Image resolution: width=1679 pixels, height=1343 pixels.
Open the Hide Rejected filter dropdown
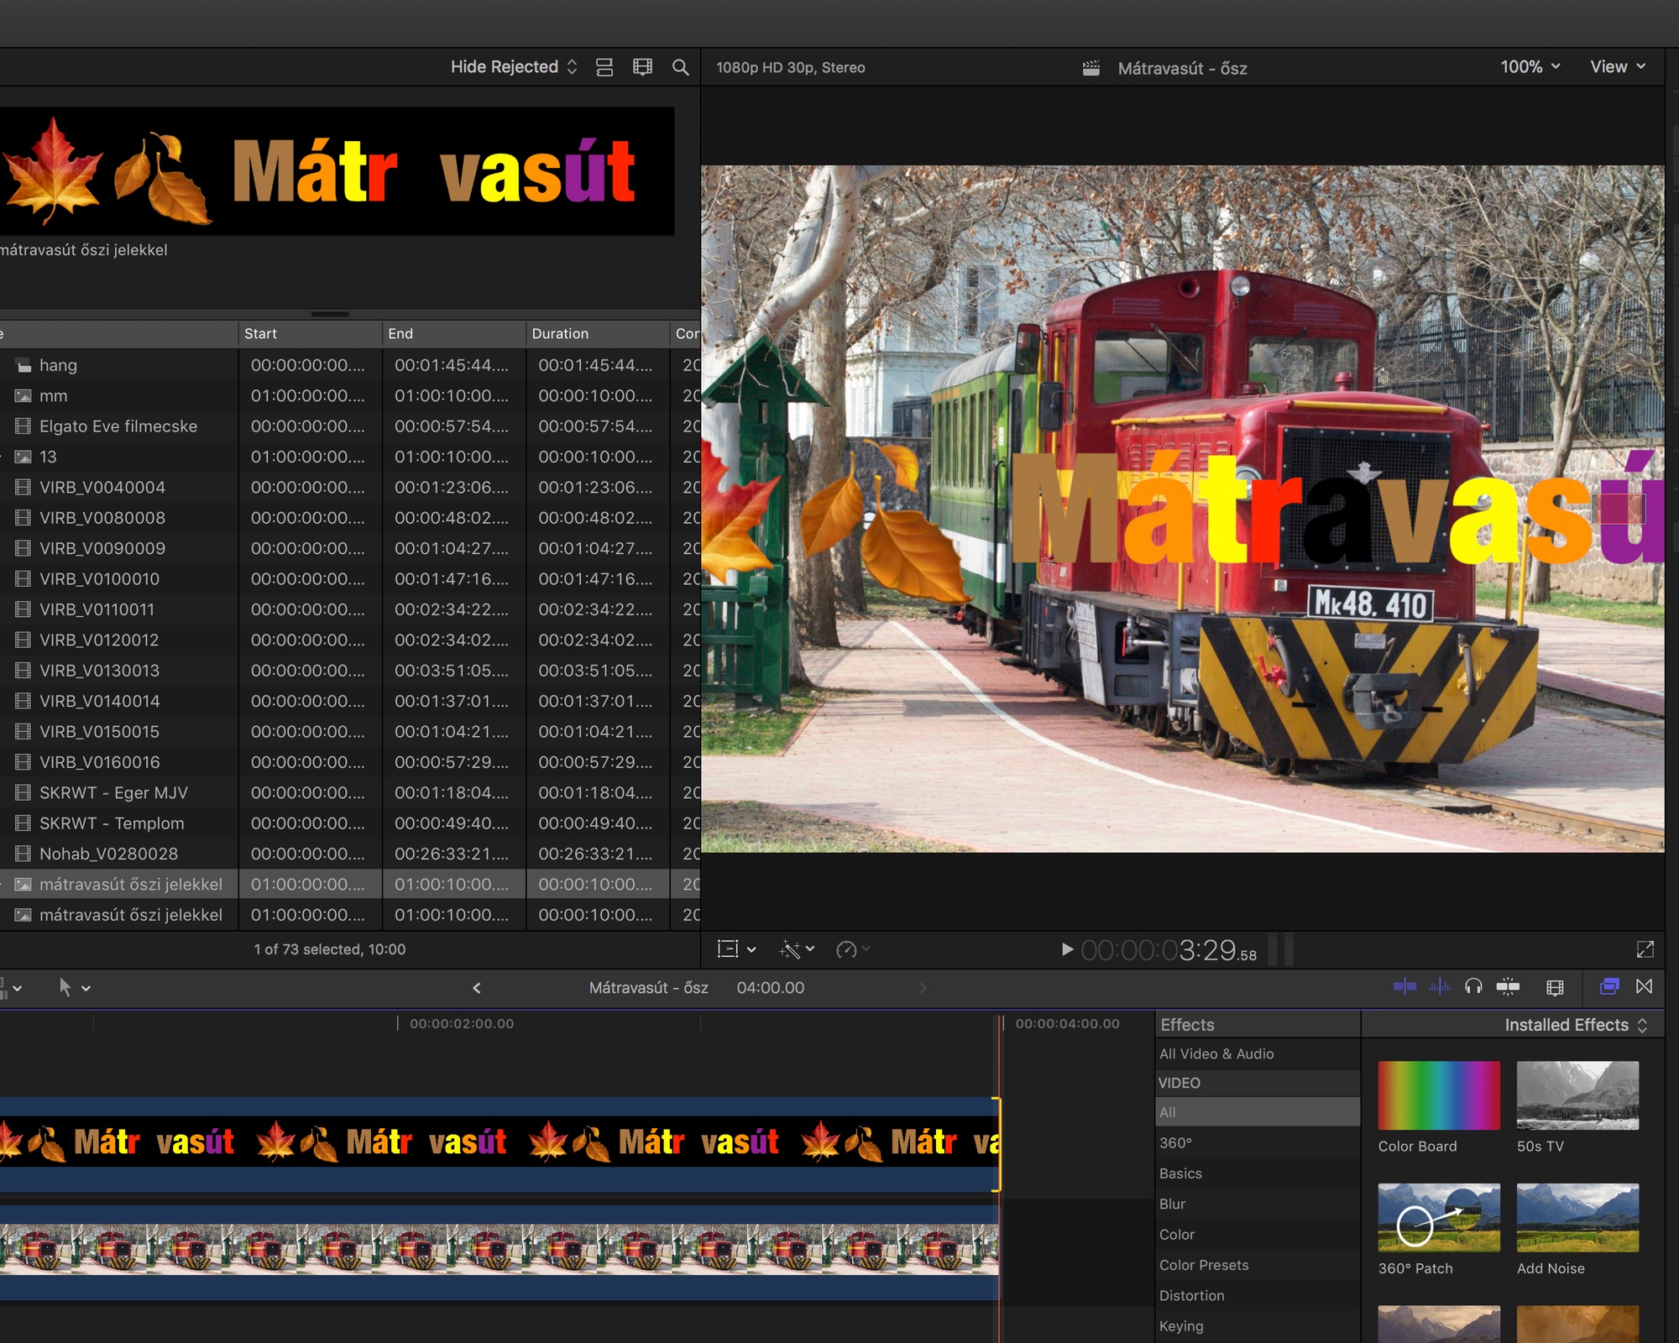click(513, 67)
